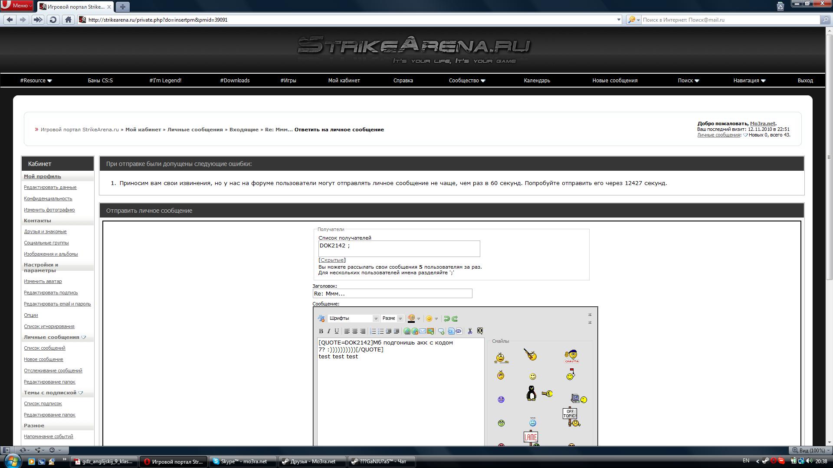Screen dimensions: 833x468
Task: Click Скрытые recipients link
Action: coord(332,260)
